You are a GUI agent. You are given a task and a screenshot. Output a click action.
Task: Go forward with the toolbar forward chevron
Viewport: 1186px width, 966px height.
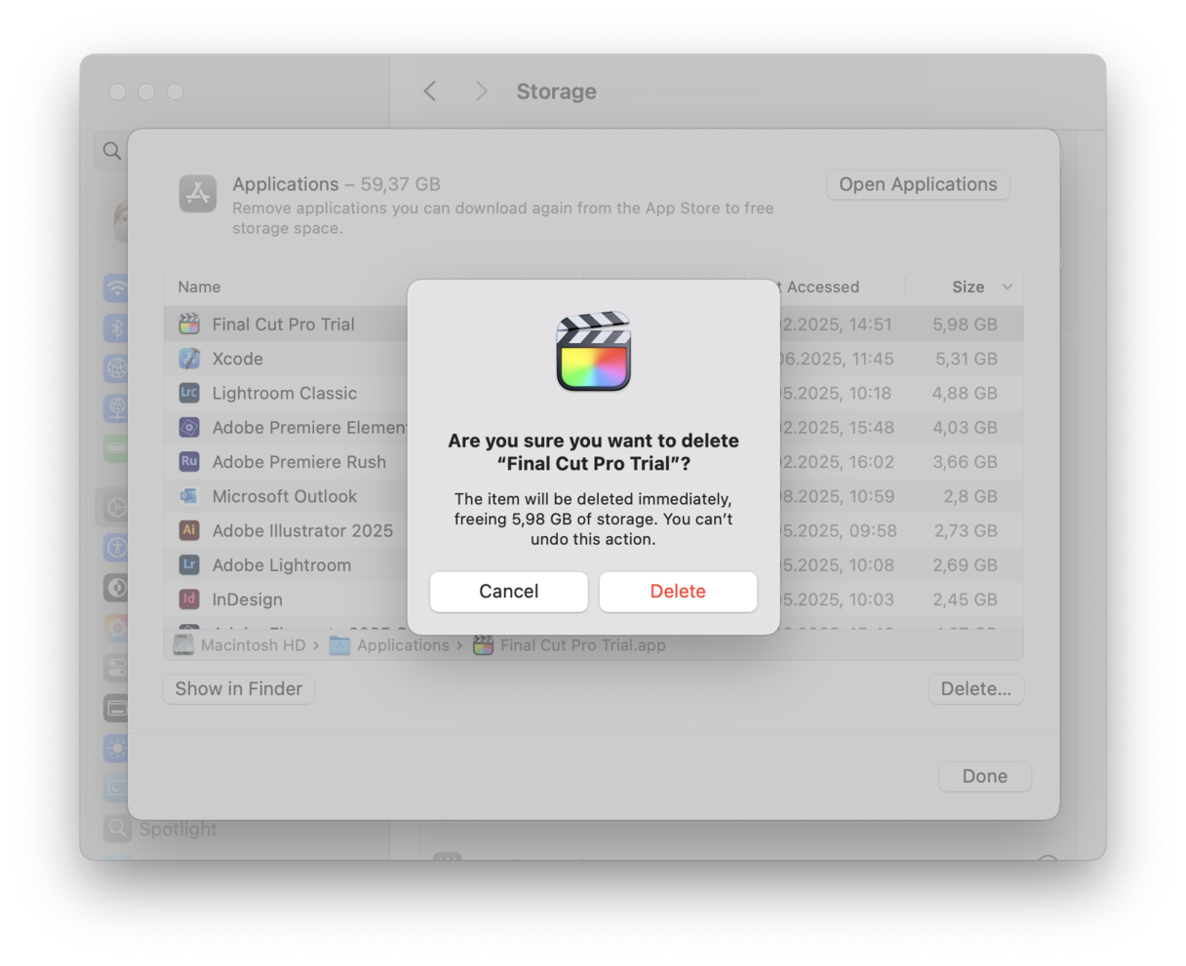tap(481, 91)
